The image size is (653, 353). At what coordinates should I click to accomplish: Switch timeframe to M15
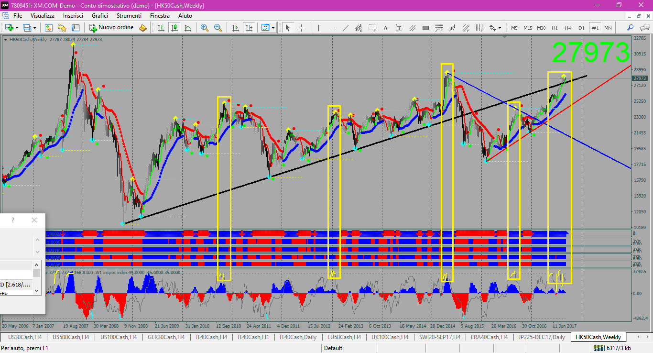click(528, 28)
